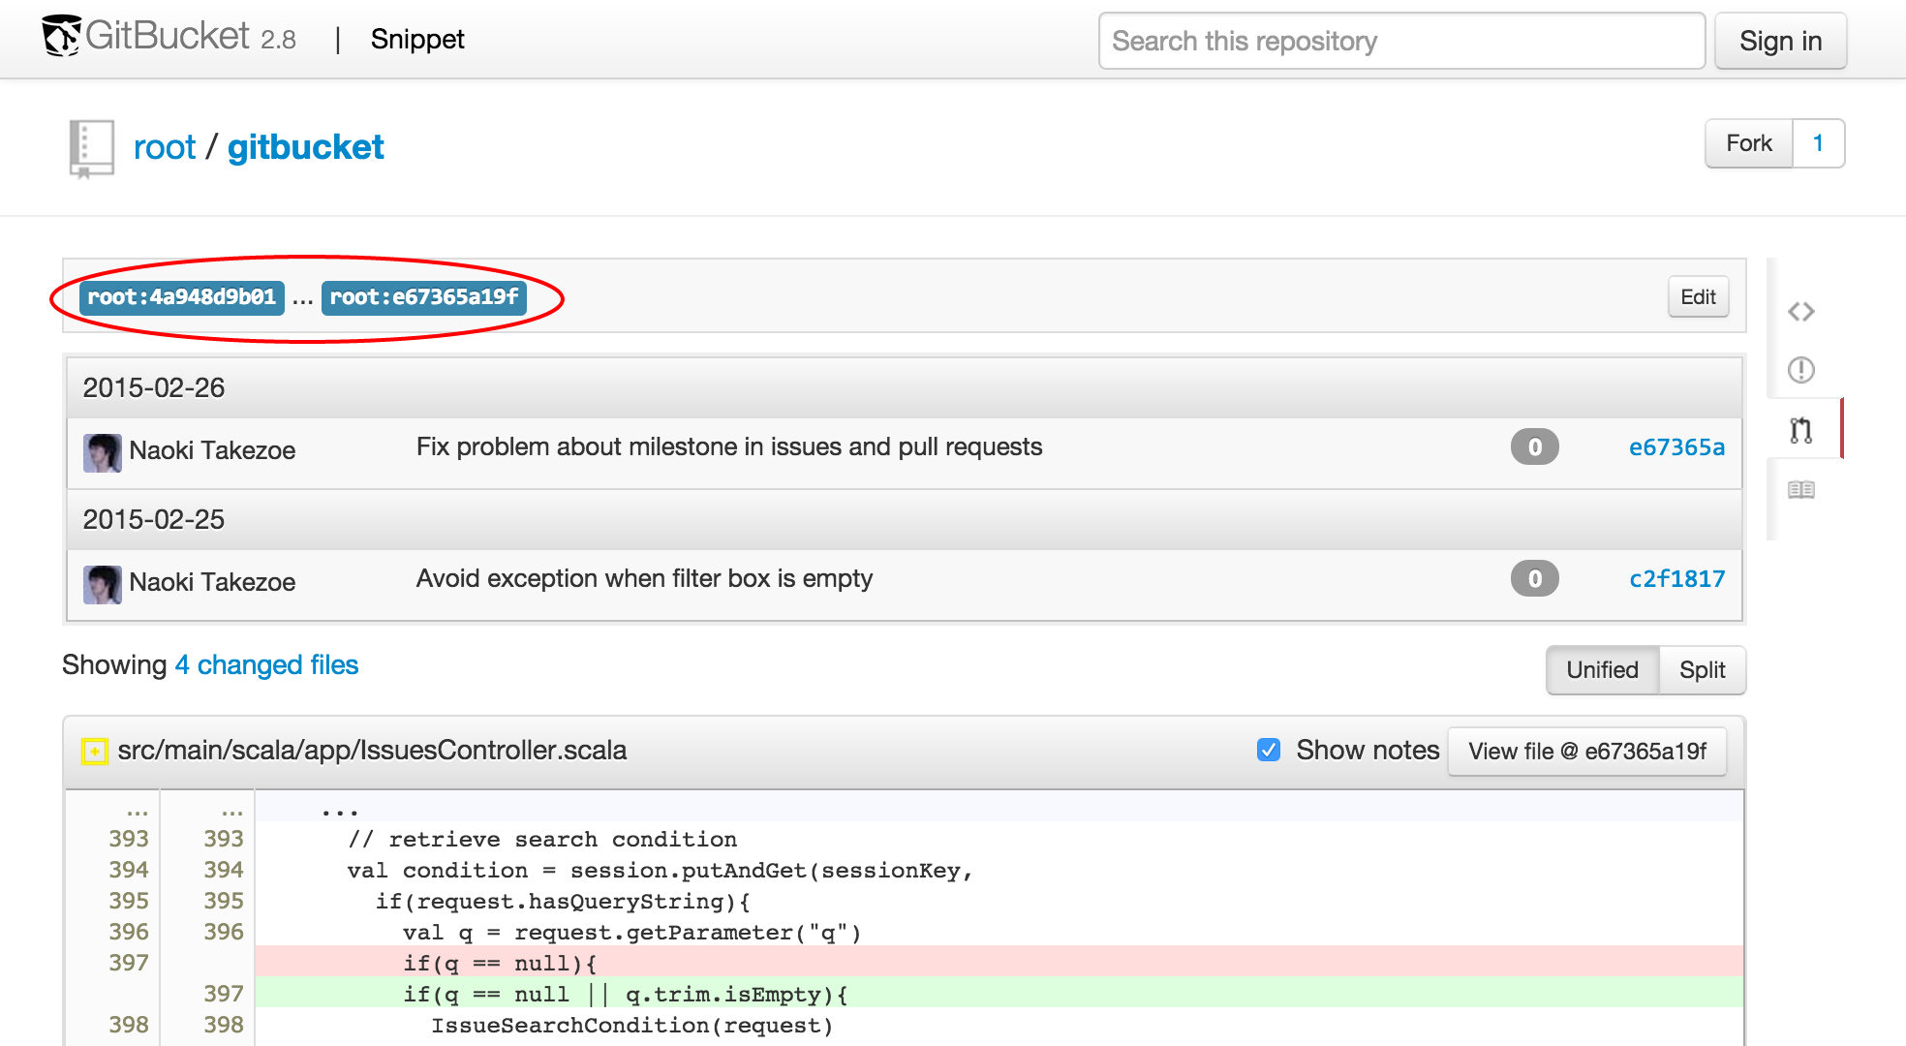Click GitBucket 2.8 title text

(191, 37)
